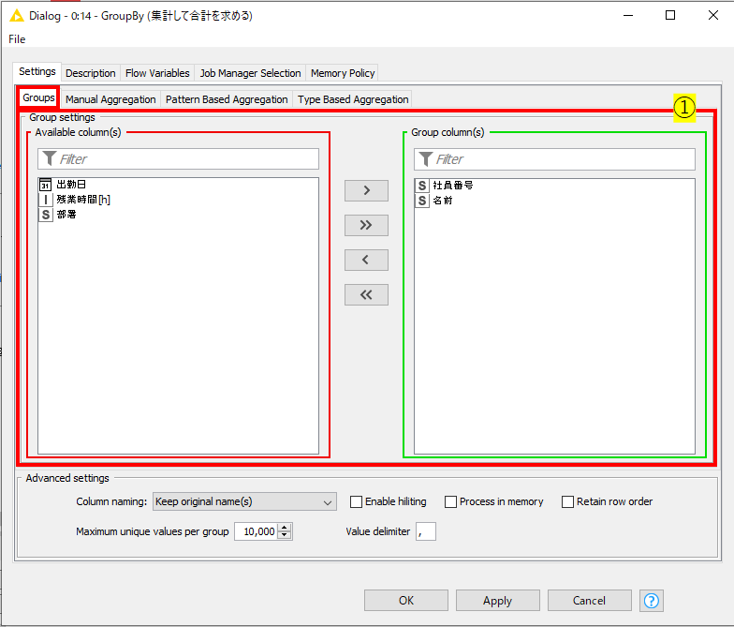The width and height of the screenshot is (734, 627).
Task: Open the Flow Variables tab
Action: [157, 73]
